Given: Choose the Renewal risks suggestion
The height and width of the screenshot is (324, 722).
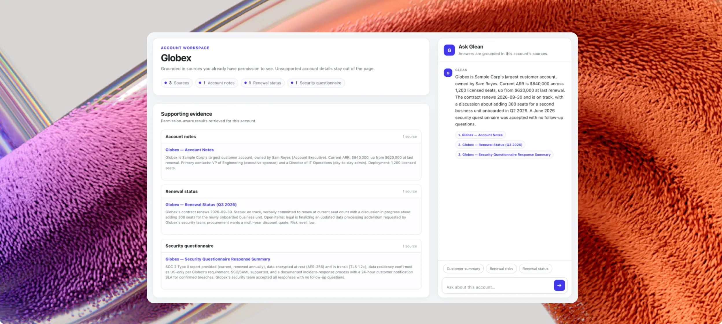Looking at the screenshot, I should coord(501,269).
